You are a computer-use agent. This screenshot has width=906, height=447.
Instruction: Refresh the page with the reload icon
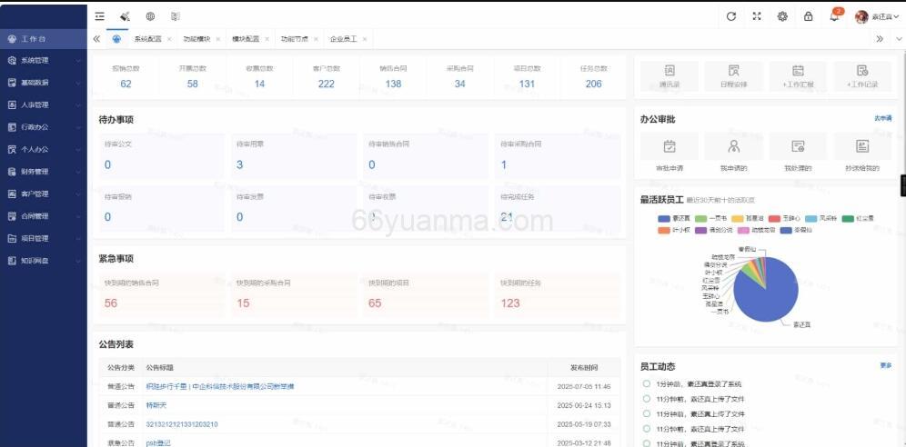[731, 16]
